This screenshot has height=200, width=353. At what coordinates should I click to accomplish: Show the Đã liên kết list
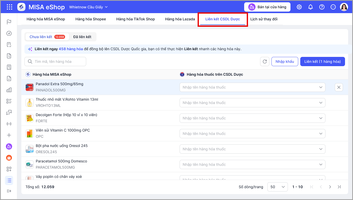82,37
